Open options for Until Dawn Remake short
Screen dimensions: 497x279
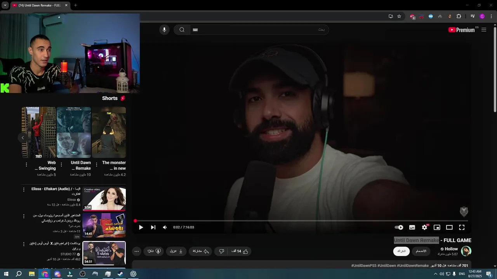coord(61,165)
